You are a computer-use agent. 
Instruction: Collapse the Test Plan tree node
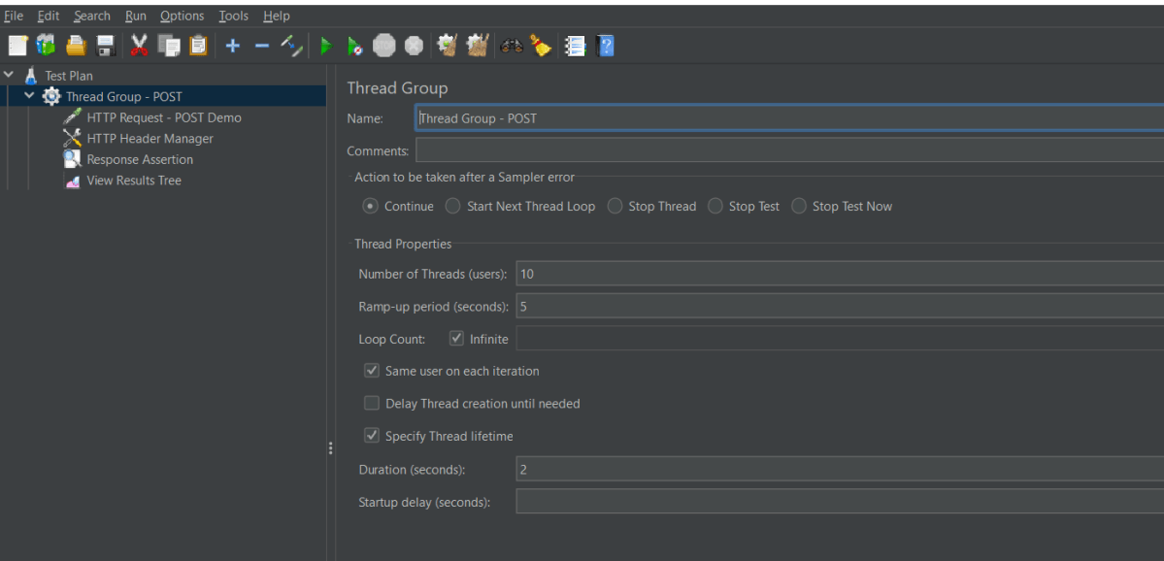coord(9,75)
